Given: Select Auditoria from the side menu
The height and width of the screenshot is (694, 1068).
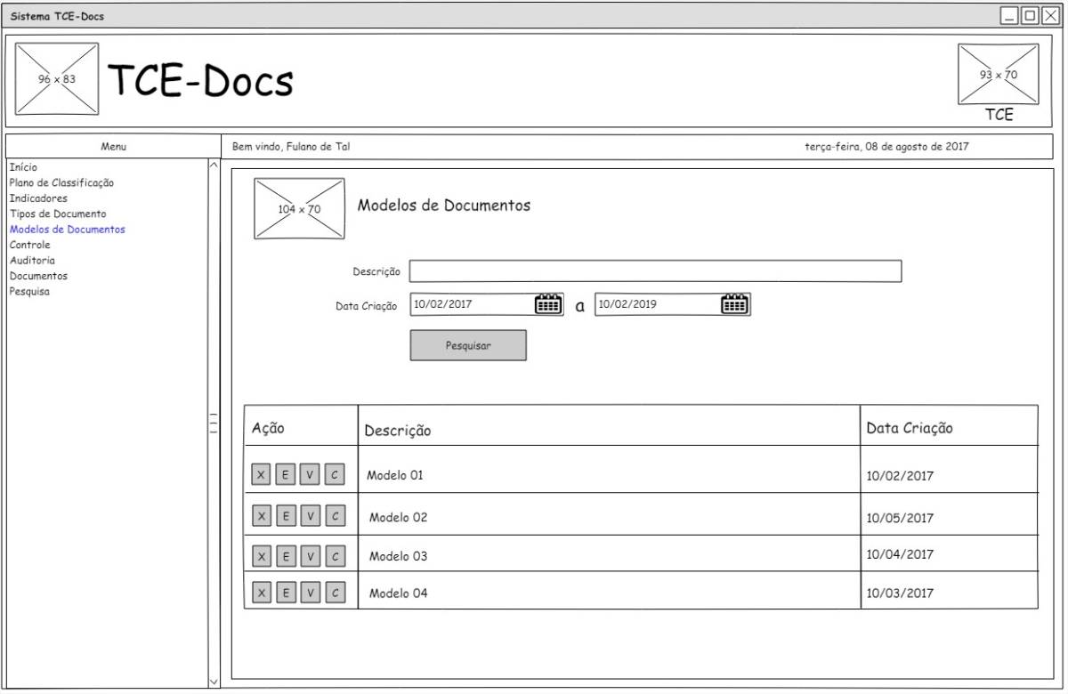Looking at the screenshot, I should coord(32,261).
